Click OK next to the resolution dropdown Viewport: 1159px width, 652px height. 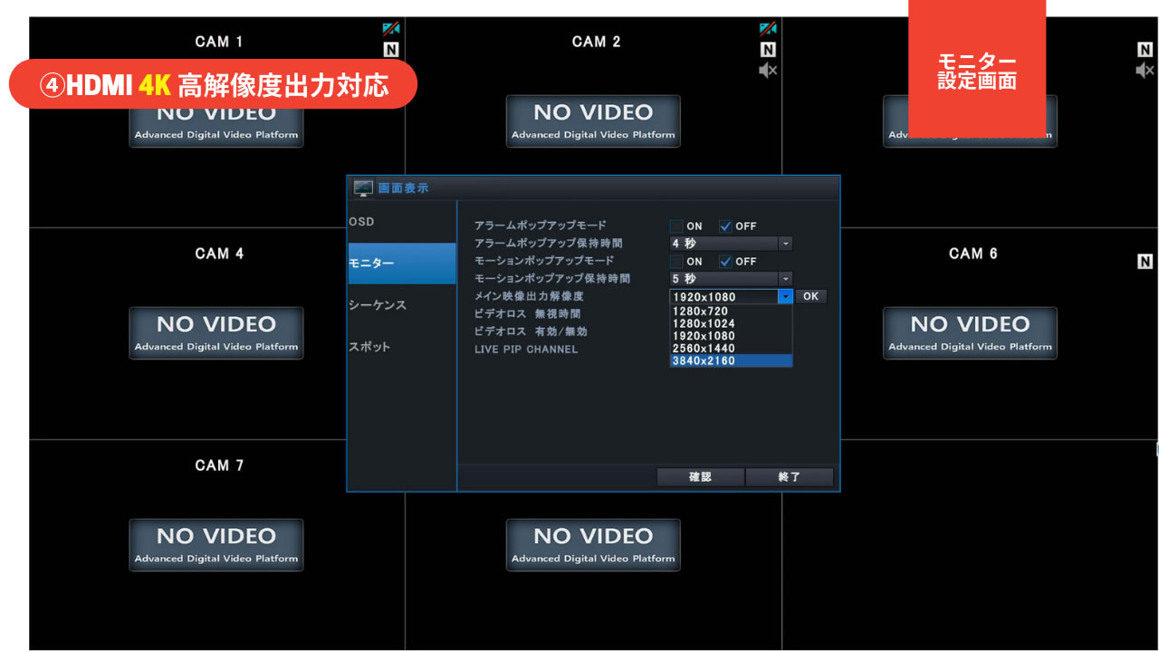click(810, 296)
